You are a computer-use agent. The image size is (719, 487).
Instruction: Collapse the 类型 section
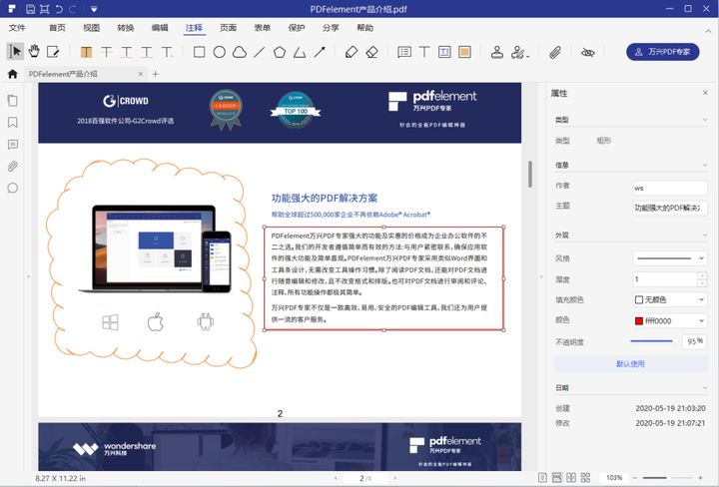[x=705, y=120]
